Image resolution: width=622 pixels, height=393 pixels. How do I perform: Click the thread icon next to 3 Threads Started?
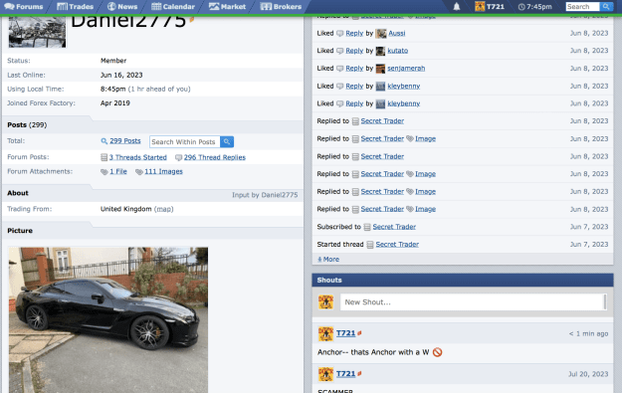pyautogui.click(x=104, y=157)
